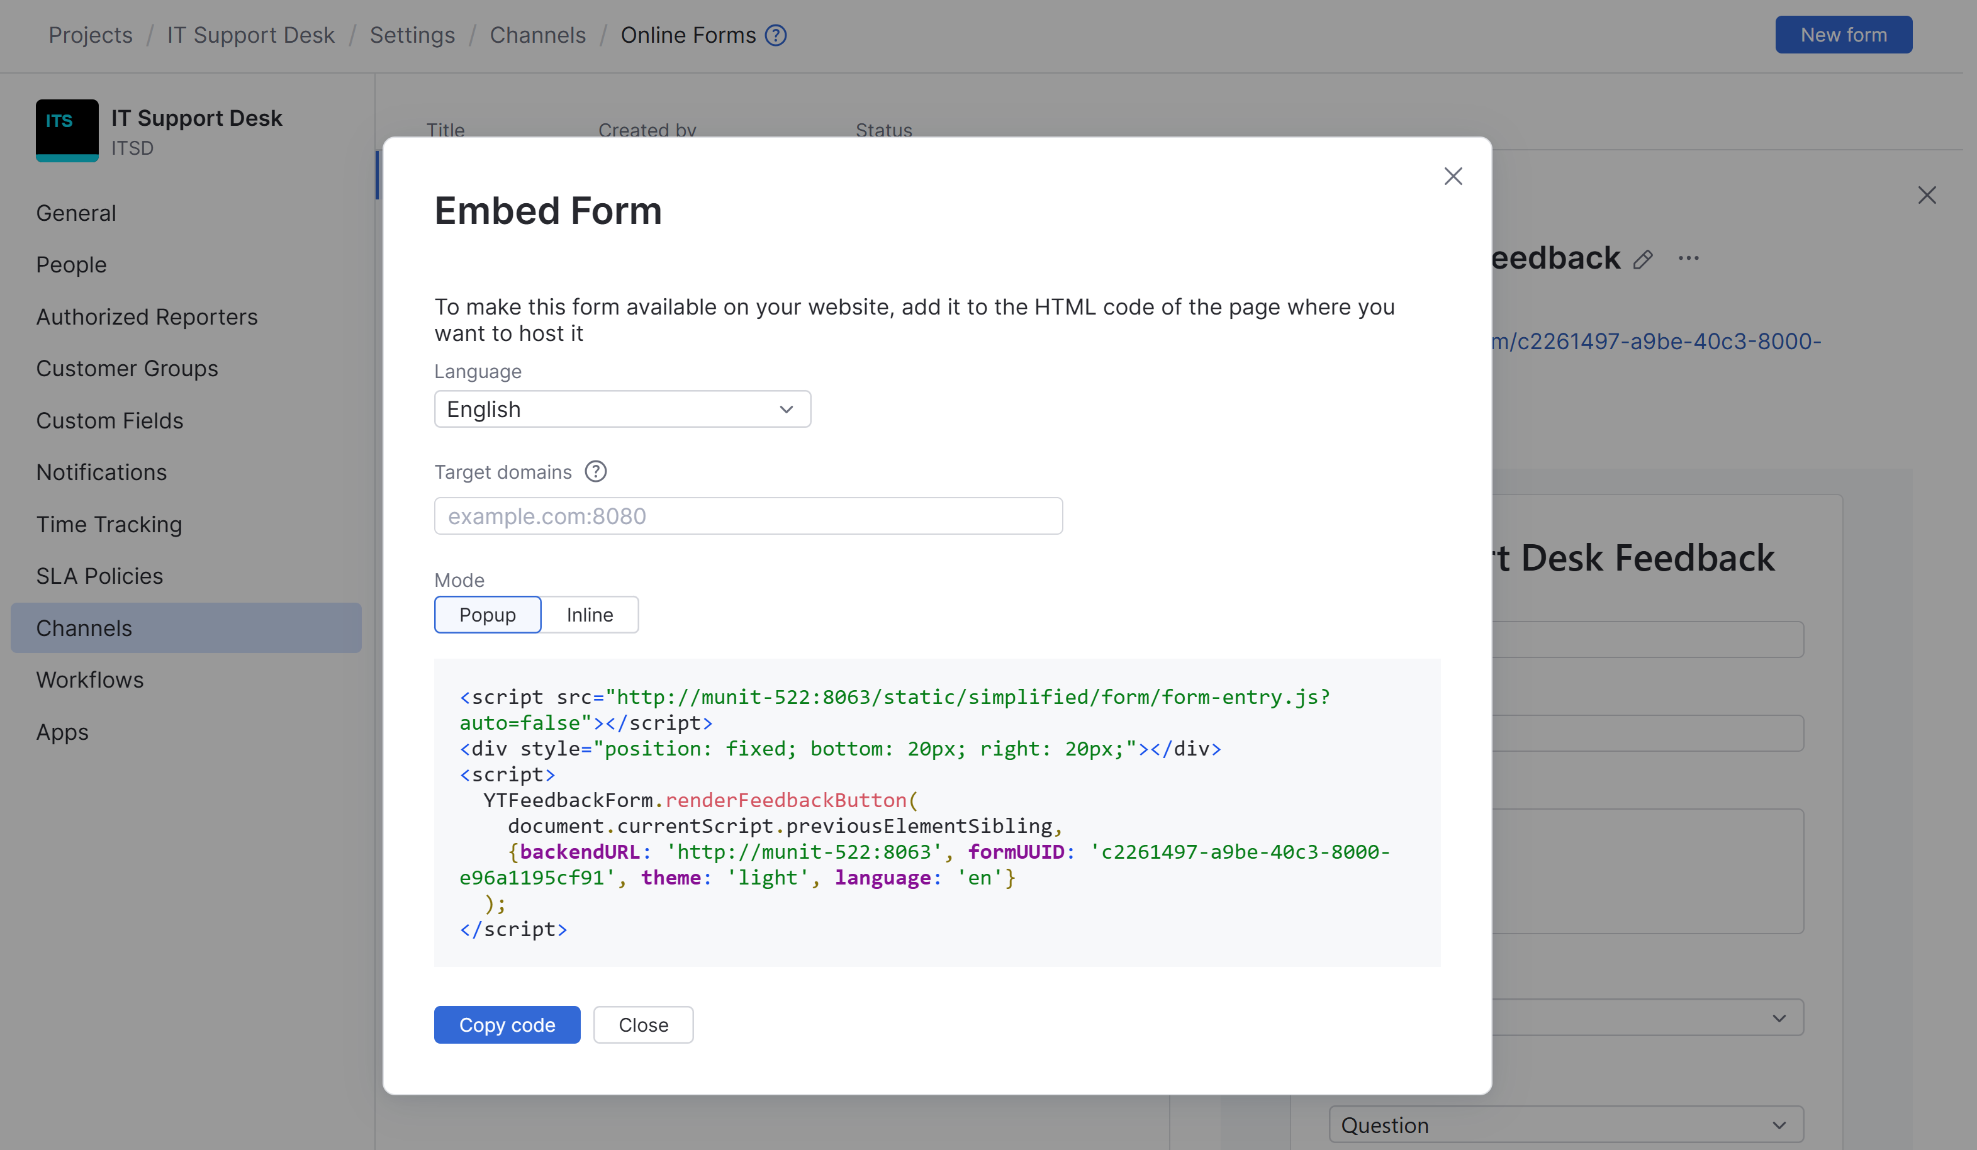Viewport: 1977px width, 1150px height.
Task: Open Apps settings
Action: 63,732
